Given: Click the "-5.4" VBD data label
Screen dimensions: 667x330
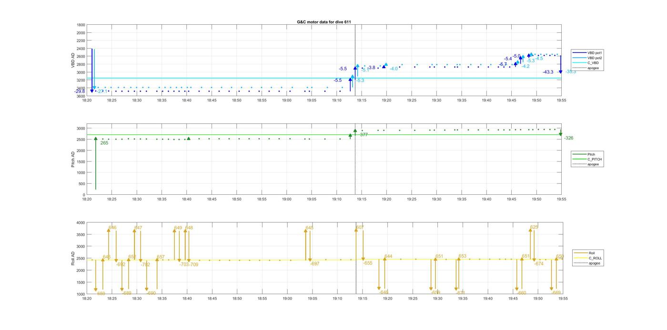Looking at the screenshot, I should click(508, 59).
